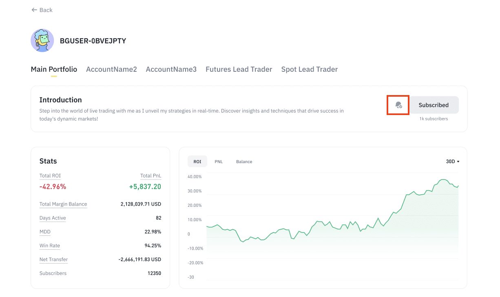Switch to the Main Portfolio tab

point(54,69)
